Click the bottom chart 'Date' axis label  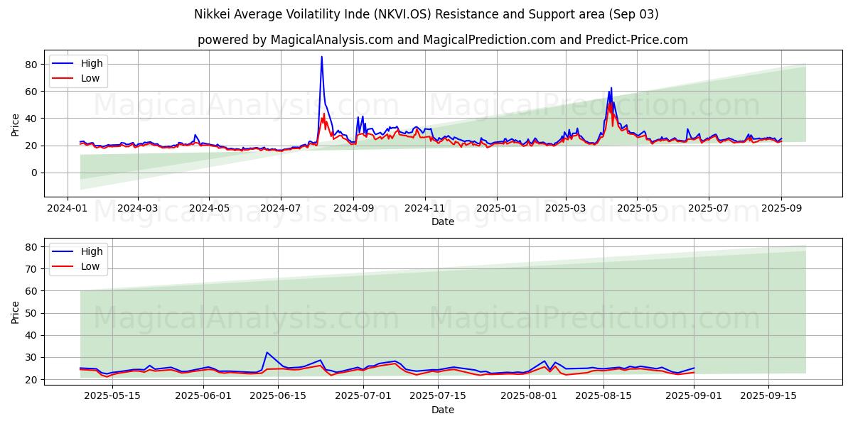click(442, 410)
